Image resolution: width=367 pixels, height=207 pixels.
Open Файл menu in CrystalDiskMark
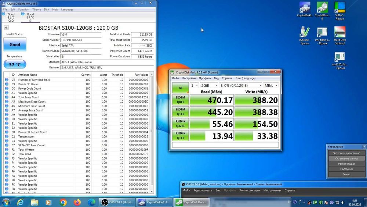coord(175,78)
